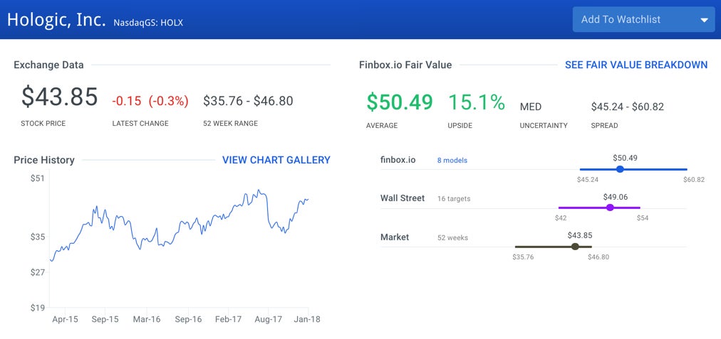Screen dimensions: 721x339
Task: Click the $50.49 average fair value
Action: [x=399, y=102]
